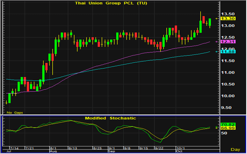Click the cyan arrow marker beside 11.88
The width and height of the screenshot is (247, 154).
(217, 52)
